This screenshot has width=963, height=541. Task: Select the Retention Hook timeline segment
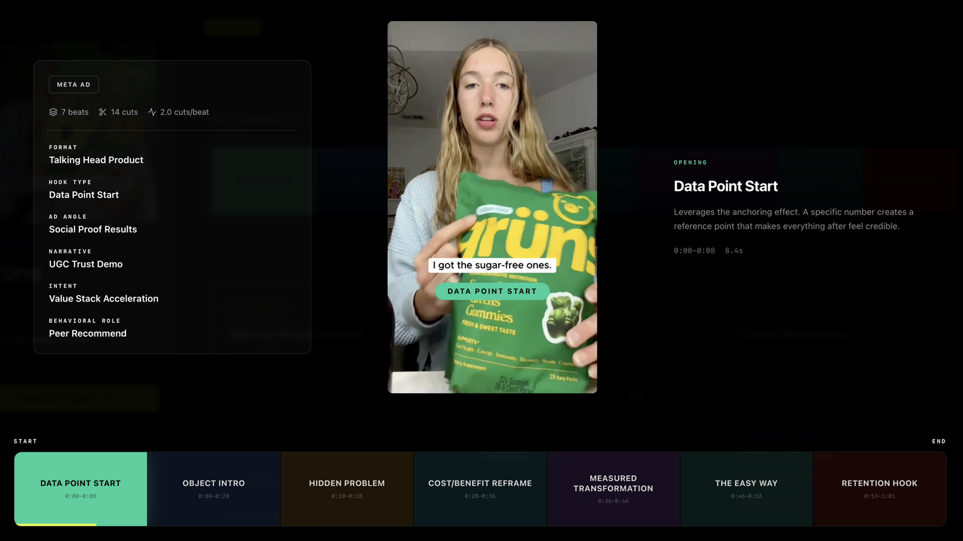880,489
